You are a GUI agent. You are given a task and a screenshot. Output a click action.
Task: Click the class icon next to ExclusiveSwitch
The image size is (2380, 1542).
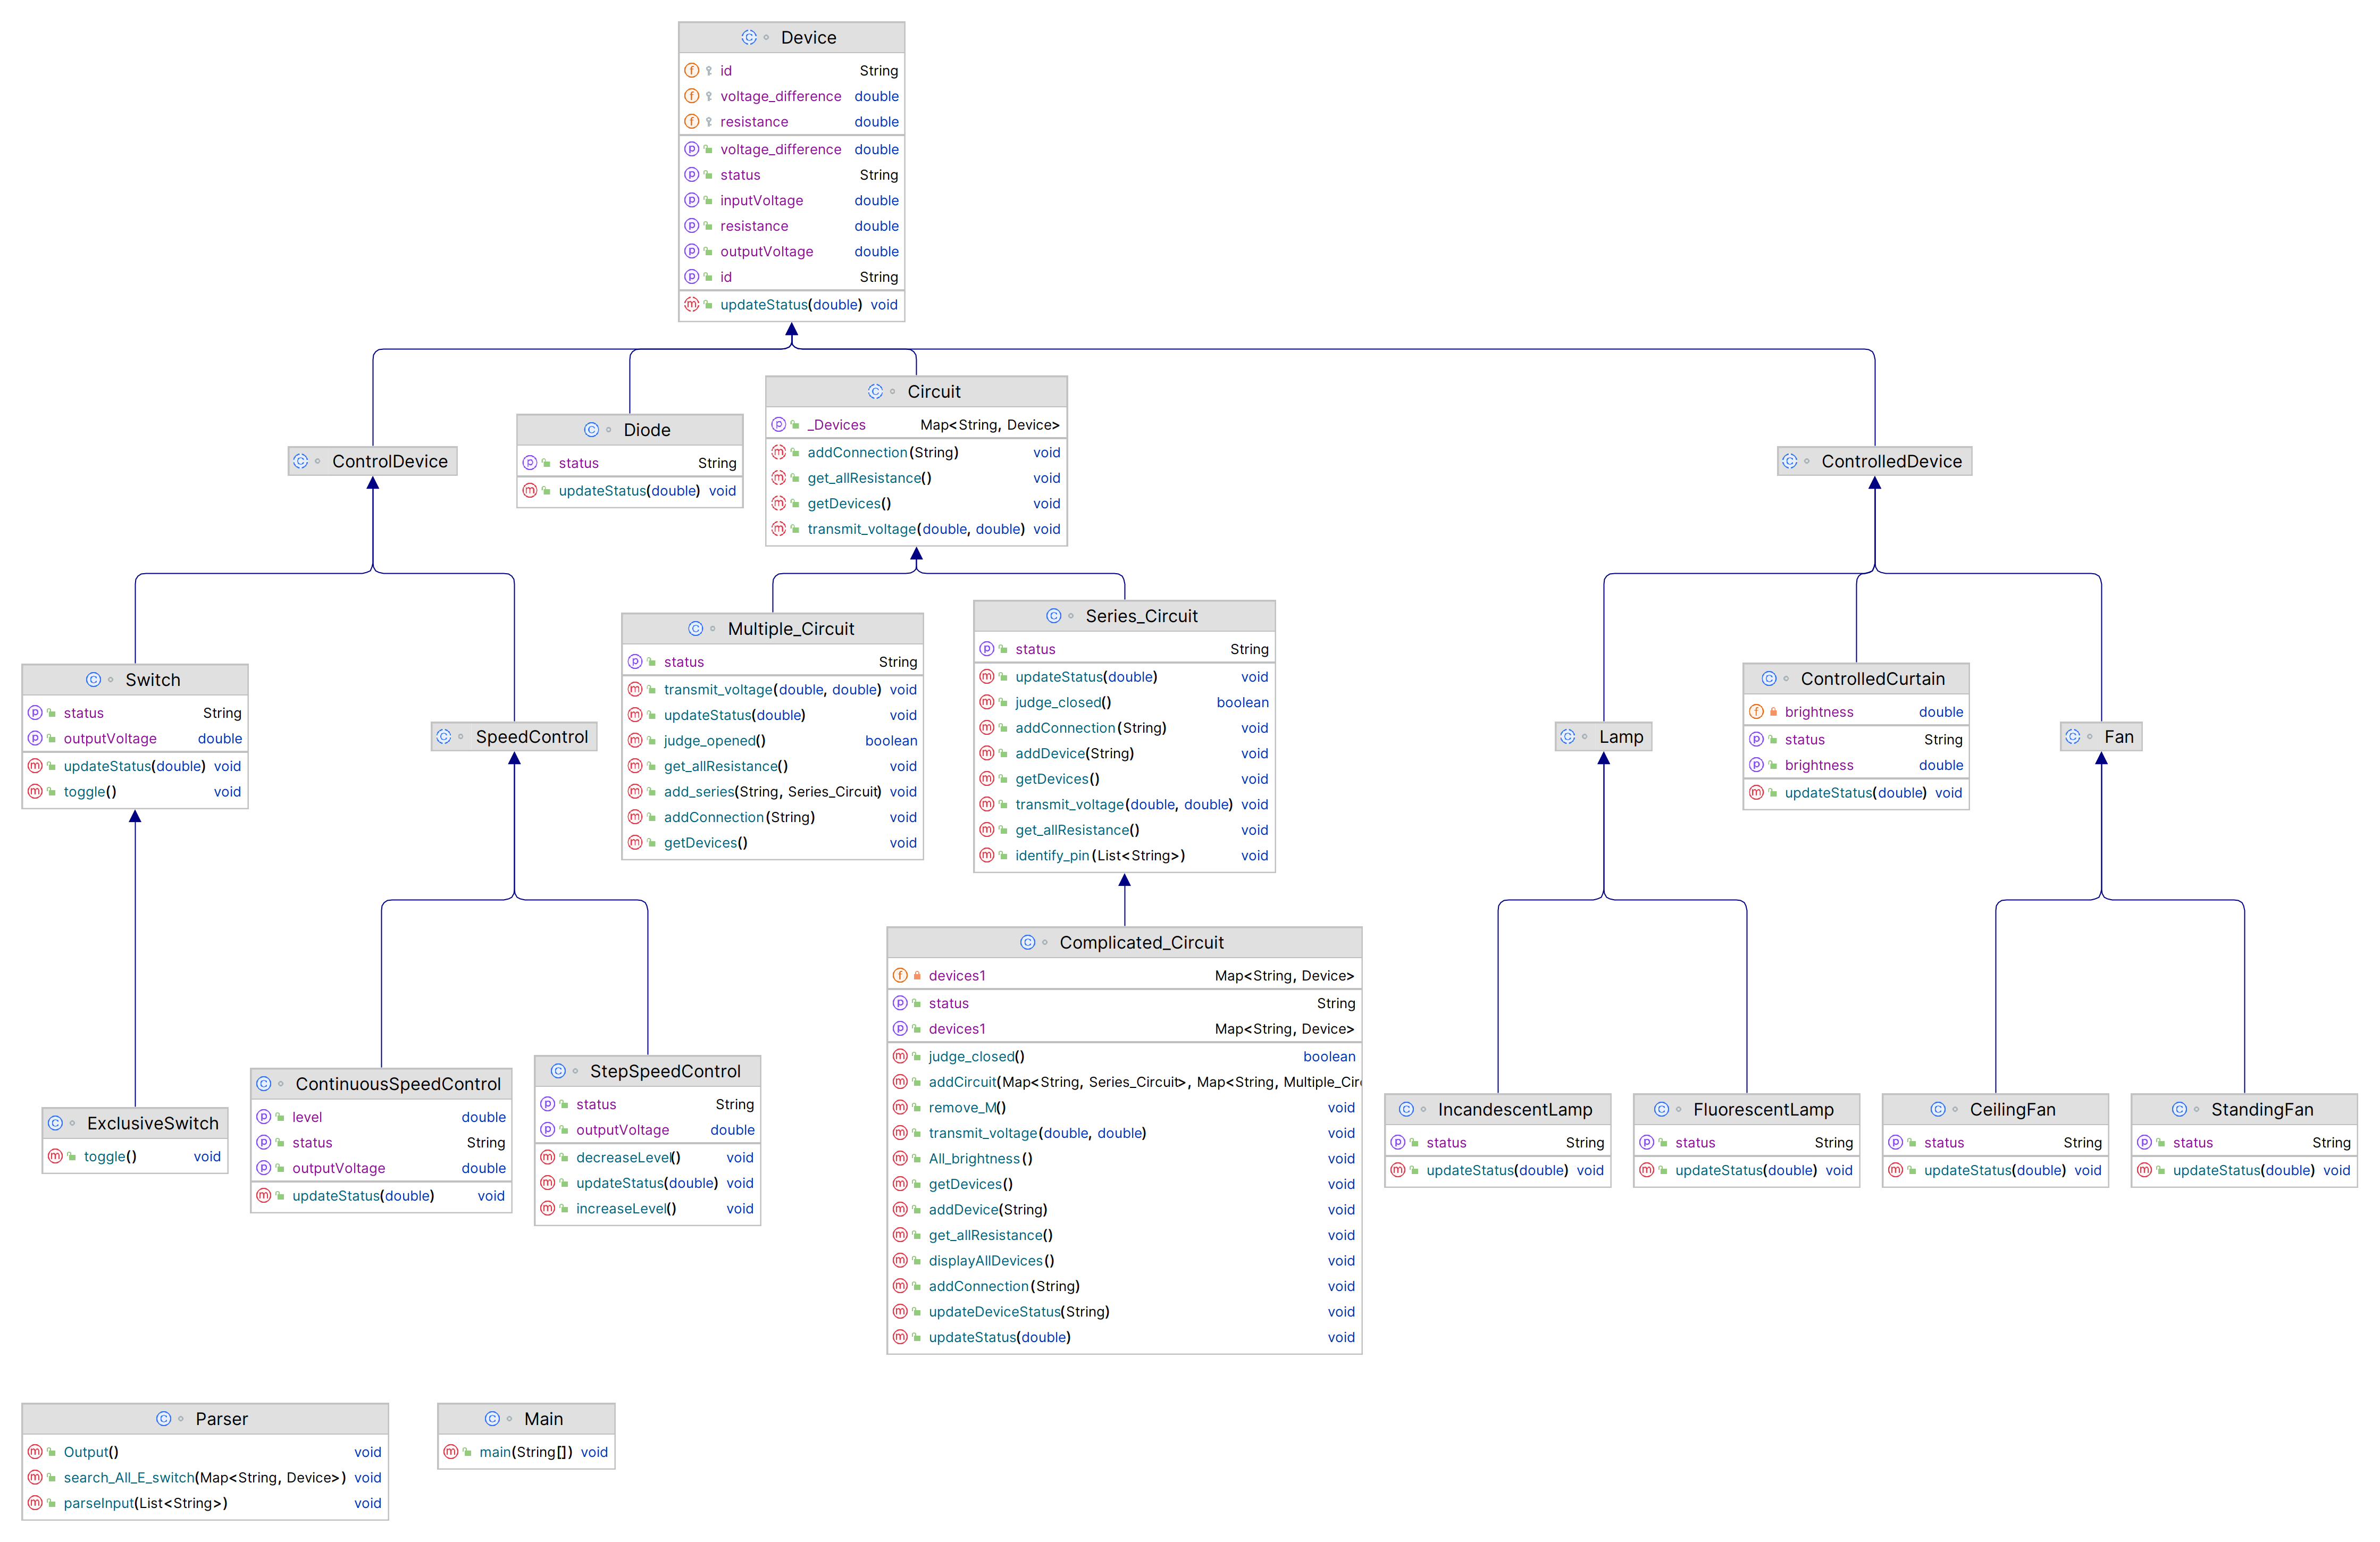[x=56, y=1122]
